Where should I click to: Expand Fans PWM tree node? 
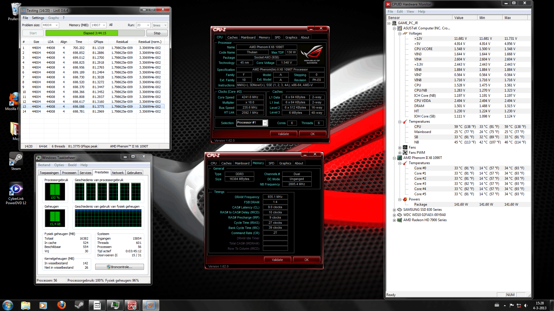(400, 153)
